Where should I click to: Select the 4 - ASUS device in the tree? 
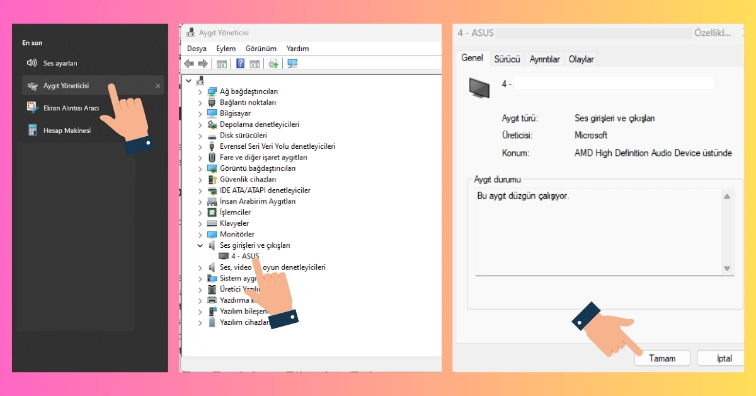[x=243, y=256]
